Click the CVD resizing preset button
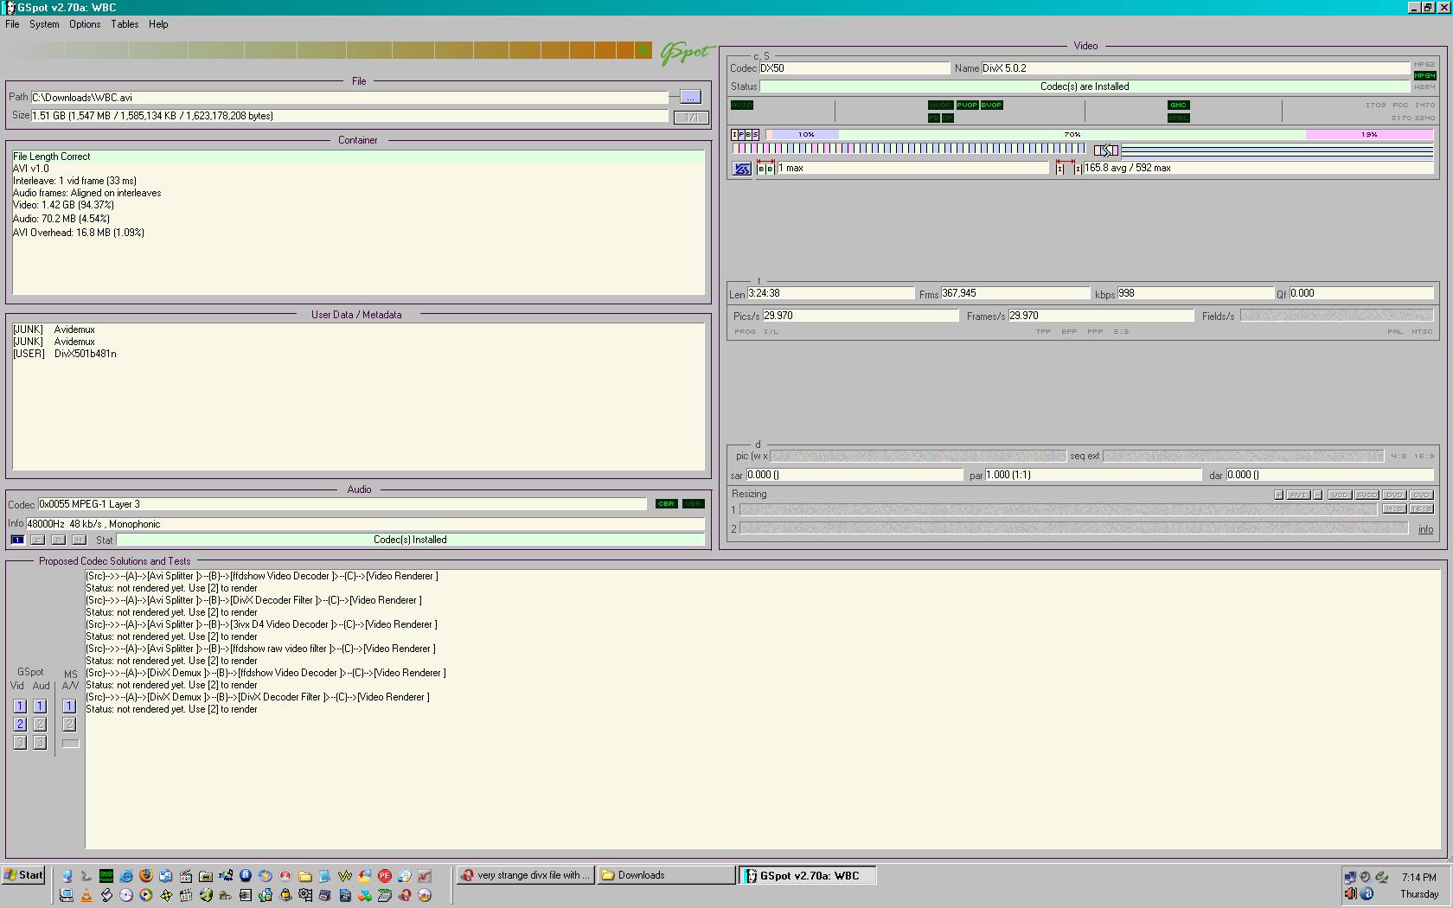This screenshot has width=1453, height=908. [1421, 495]
